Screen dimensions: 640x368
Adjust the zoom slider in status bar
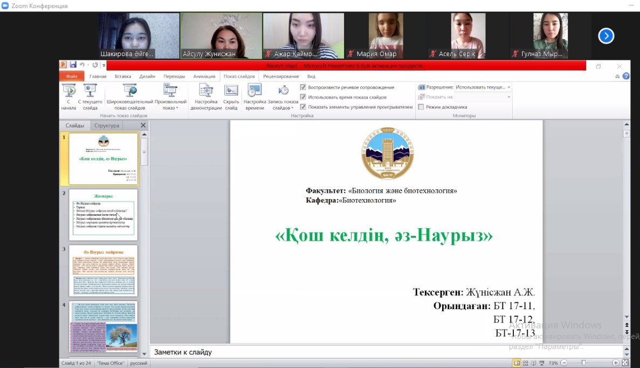tap(582, 363)
